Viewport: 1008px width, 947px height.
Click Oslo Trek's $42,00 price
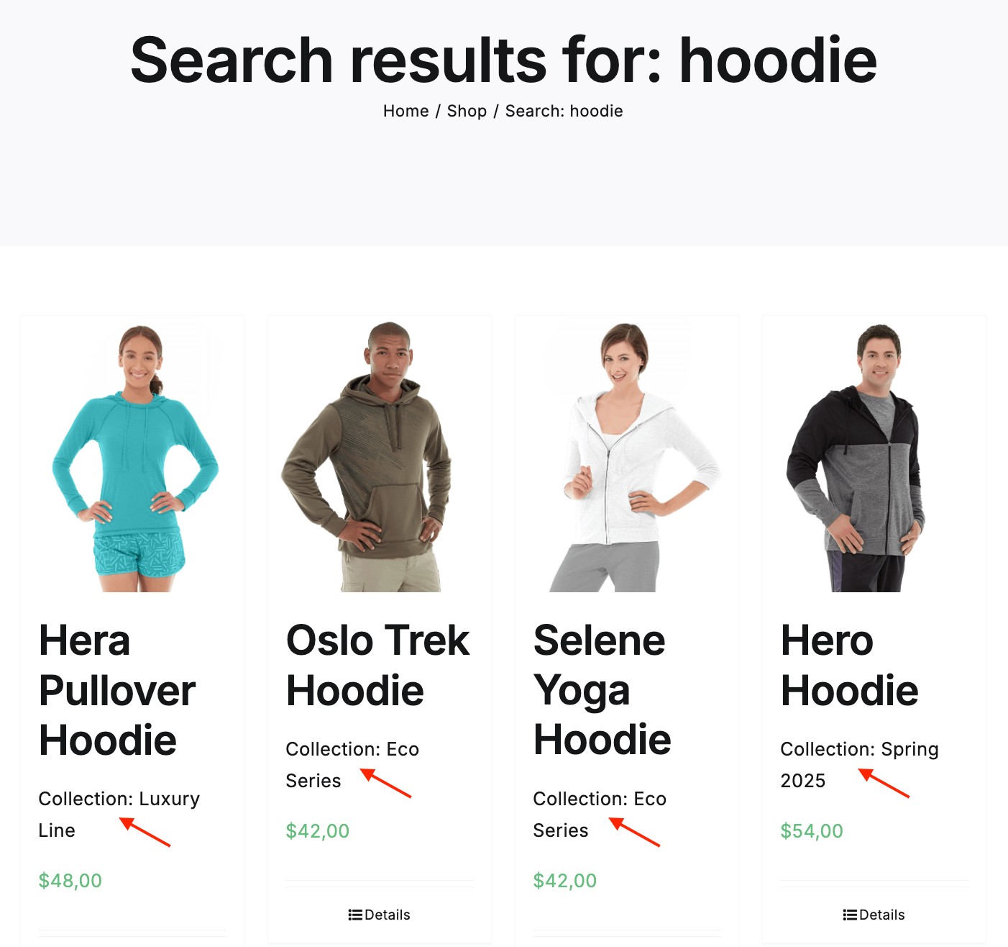(317, 831)
